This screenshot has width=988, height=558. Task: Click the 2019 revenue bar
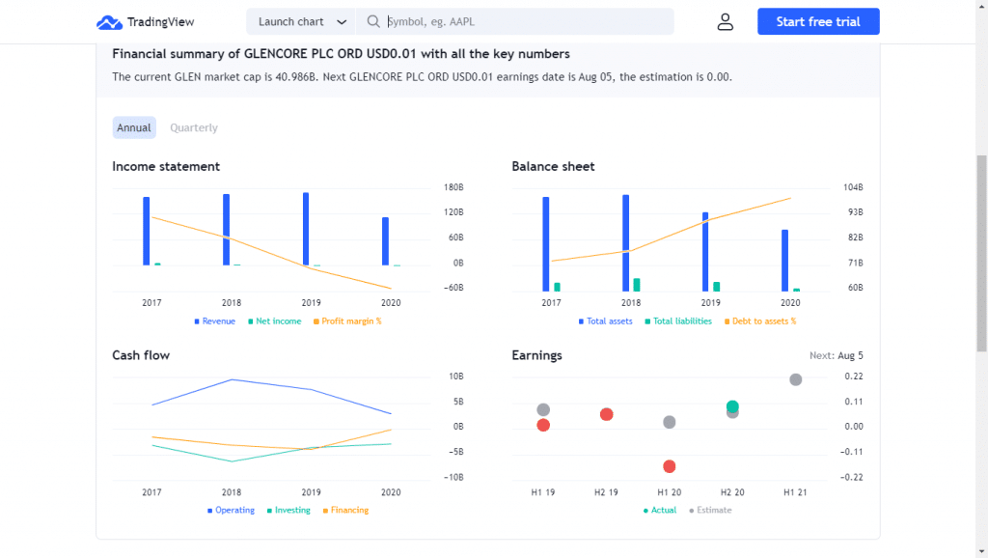click(306, 229)
